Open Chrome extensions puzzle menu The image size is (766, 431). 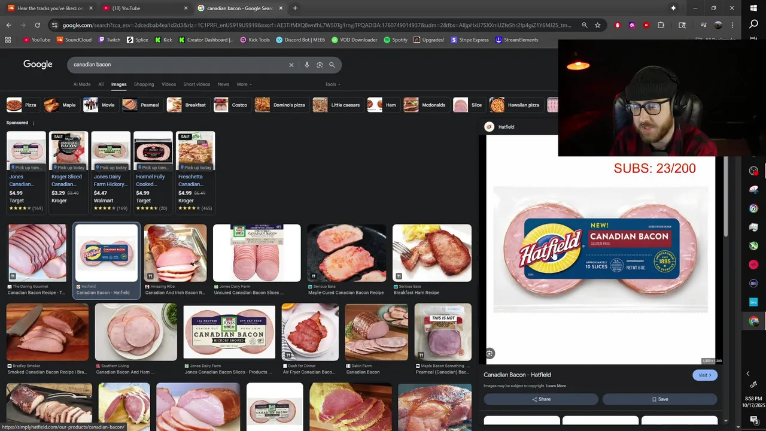point(661,25)
